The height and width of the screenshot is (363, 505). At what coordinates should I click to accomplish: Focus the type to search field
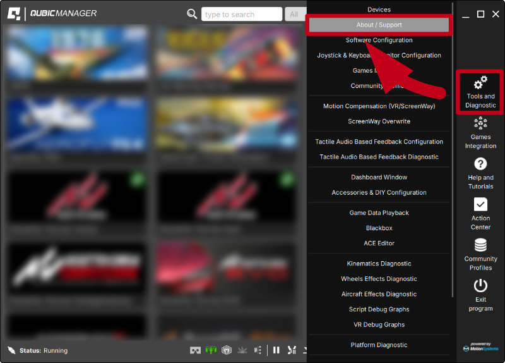[x=242, y=14]
